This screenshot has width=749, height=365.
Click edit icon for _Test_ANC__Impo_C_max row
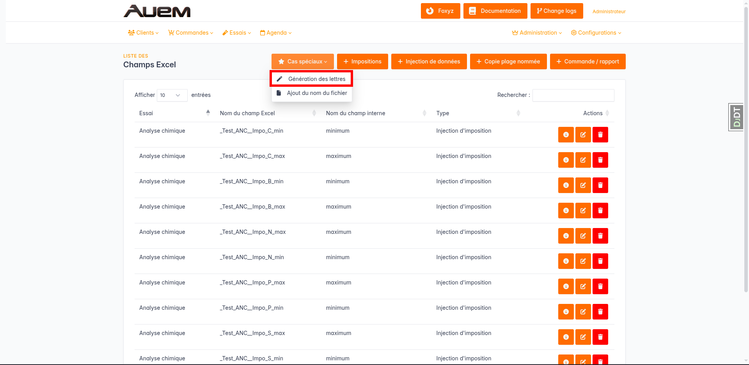583,160
